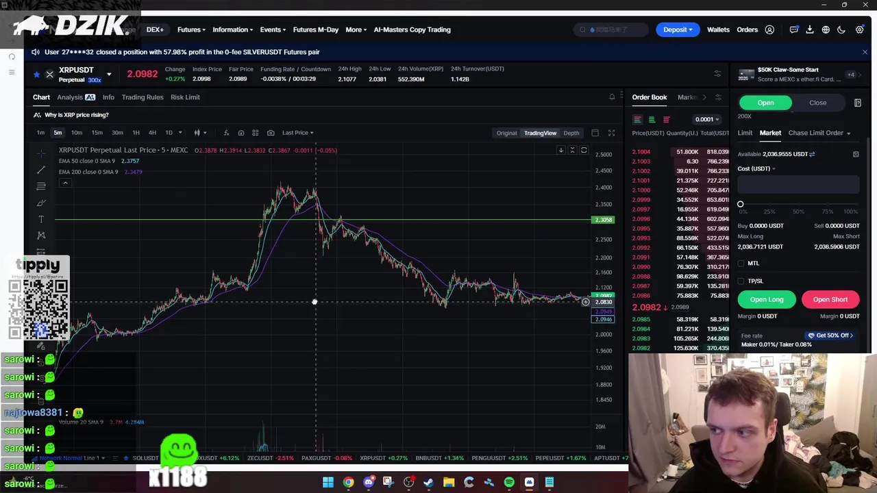Enable the TP/SL checkbox
This screenshot has width=877, height=493.
[741, 281]
